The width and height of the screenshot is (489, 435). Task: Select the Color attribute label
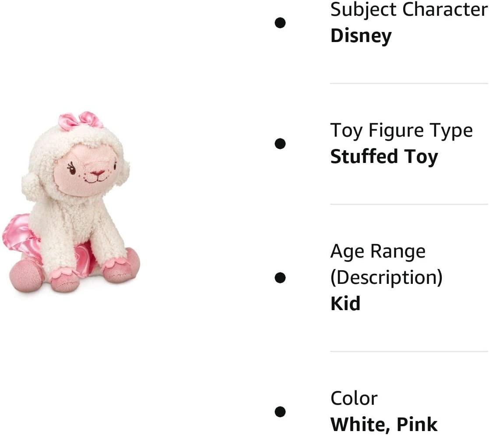click(x=354, y=399)
